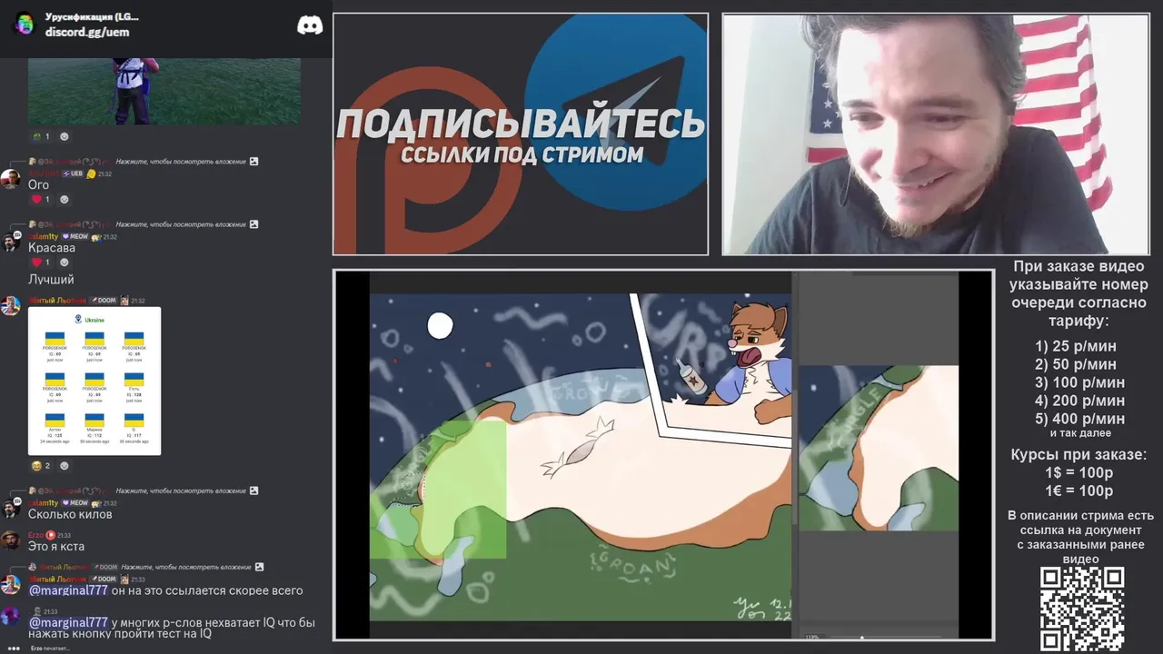Click the Erzo username

point(36,535)
